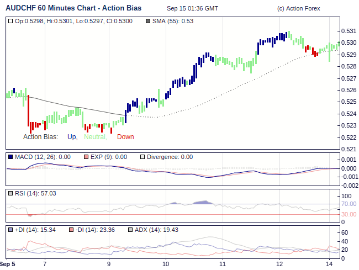
Task: Click the ADX (14) legend swatch
Action: pyautogui.click(x=130, y=230)
